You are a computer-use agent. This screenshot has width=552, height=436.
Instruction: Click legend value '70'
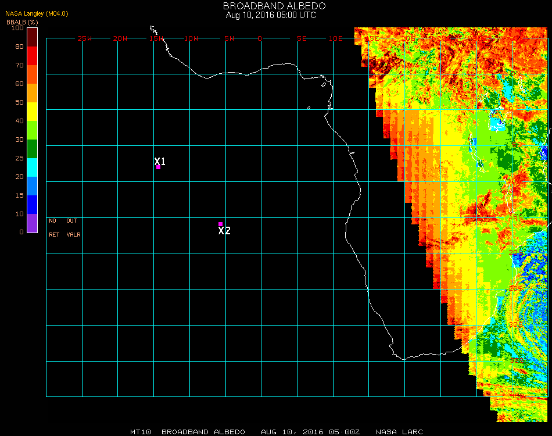pos(19,65)
